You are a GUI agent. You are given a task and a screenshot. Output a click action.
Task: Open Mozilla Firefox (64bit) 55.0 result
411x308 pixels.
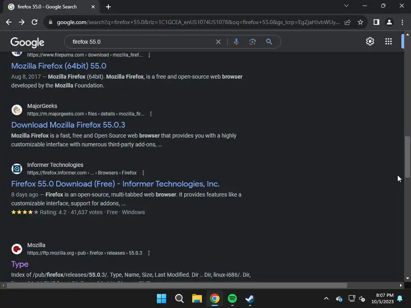tap(59, 66)
